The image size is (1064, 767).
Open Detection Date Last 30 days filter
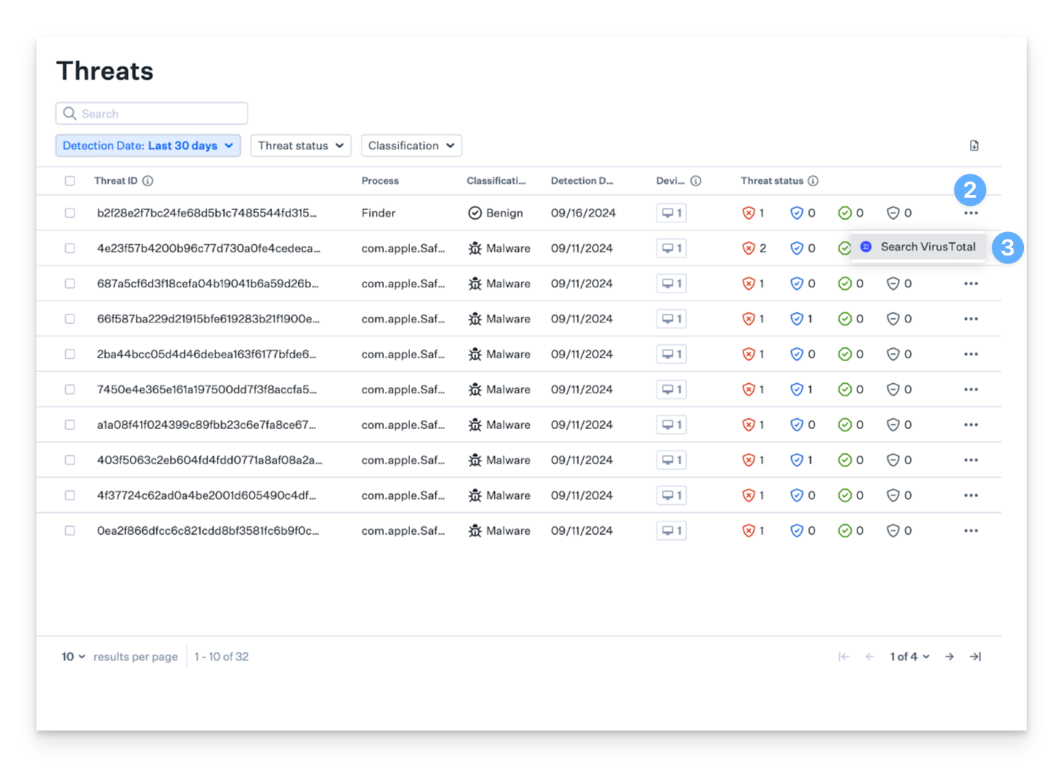(x=148, y=146)
